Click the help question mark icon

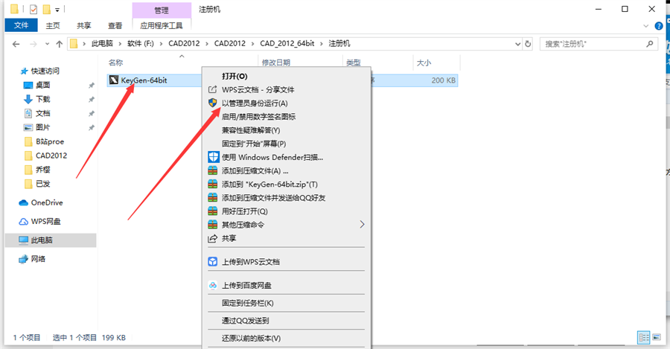659,25
